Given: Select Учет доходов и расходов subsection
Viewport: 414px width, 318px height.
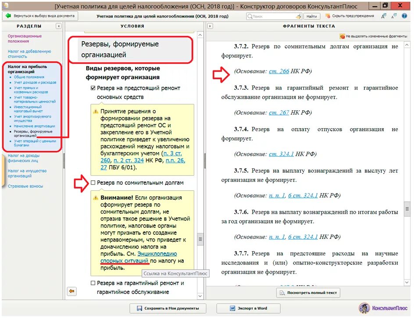Looking at the screenshot, I should 35,82.
